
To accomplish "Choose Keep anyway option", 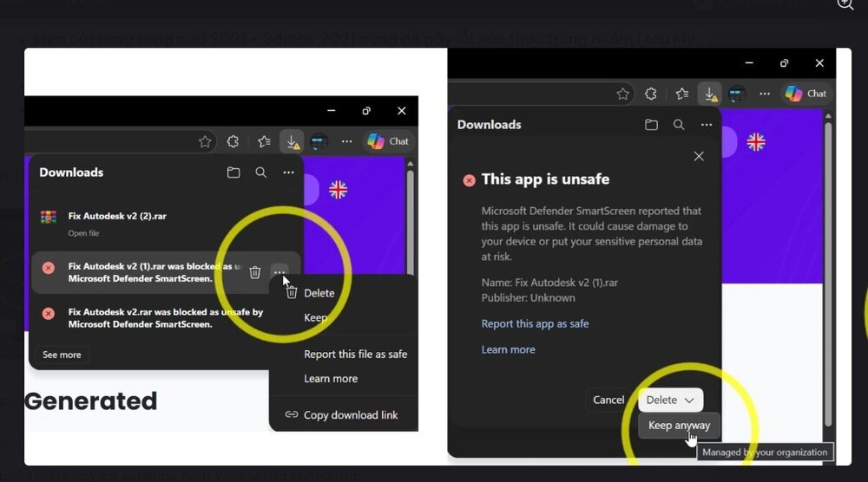I will click(679, 426).
